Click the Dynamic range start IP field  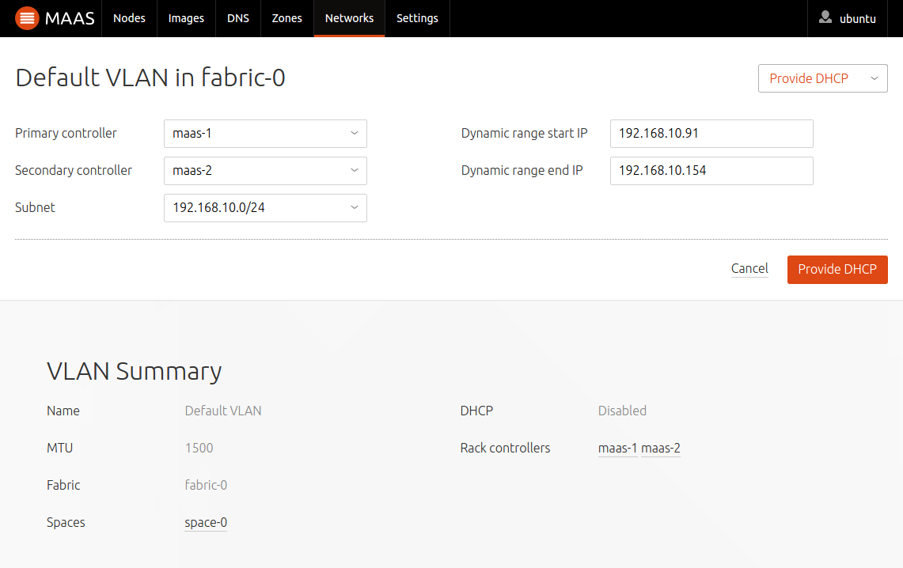click(711, 134)
